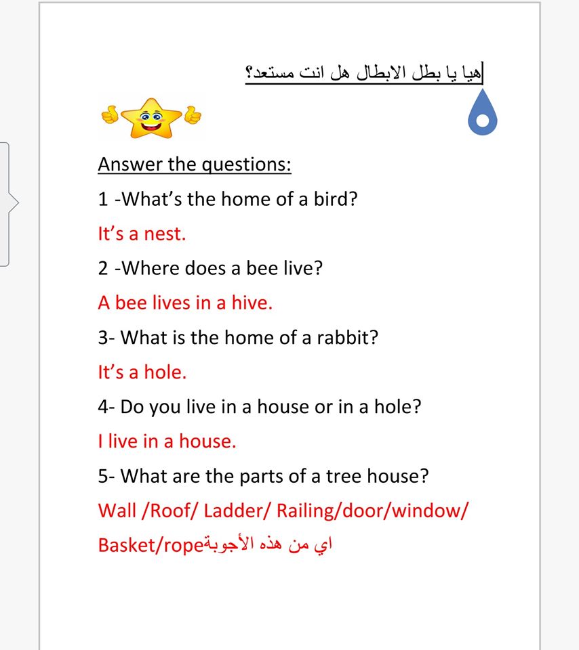Click the red answer "It's a hole."
Screen dimensions: 579x650
coord(142,372)
